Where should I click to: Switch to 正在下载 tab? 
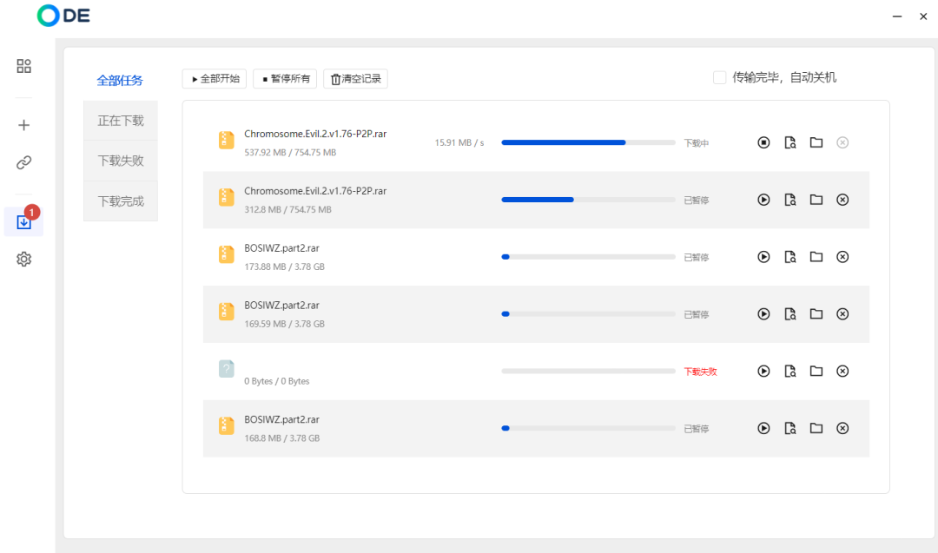click(121, 121)
